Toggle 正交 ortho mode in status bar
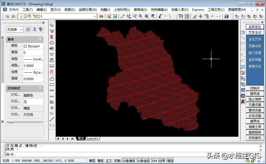This screenshot has height=164, width=266. 109,161
